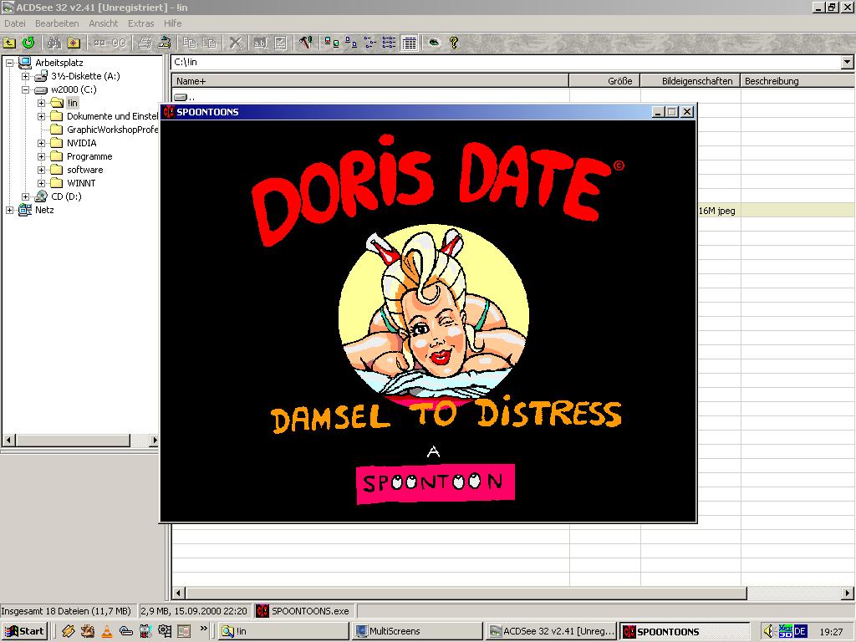
Task: Switch to the MultiScreens taskbar button
Action: (416, 631)
